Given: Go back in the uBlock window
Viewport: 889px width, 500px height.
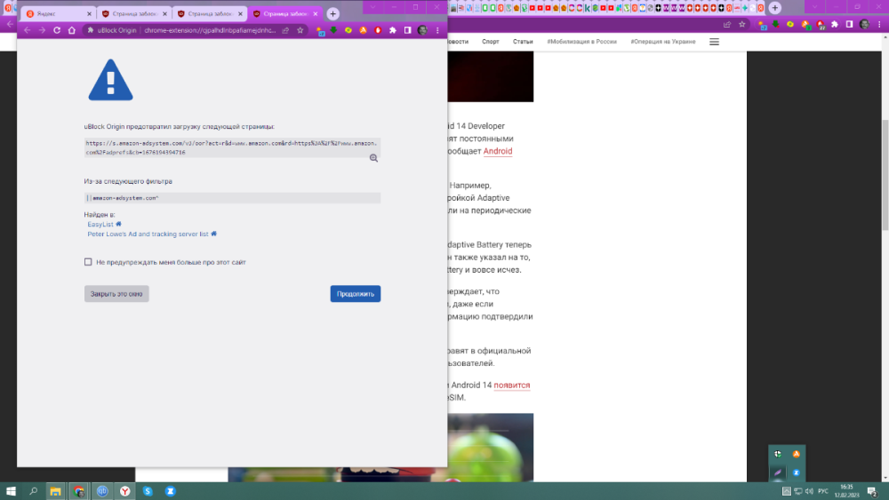Looking at the screenshot, I should tap(28, 30).
